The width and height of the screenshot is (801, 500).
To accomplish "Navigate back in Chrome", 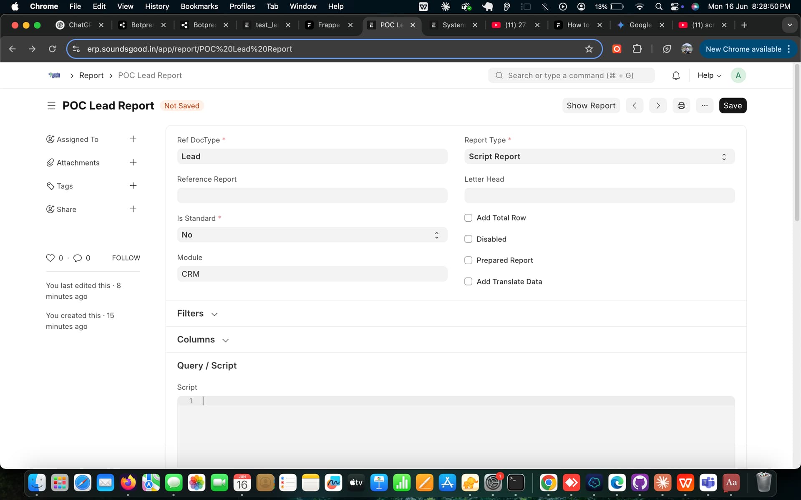I will pos(13,49).
